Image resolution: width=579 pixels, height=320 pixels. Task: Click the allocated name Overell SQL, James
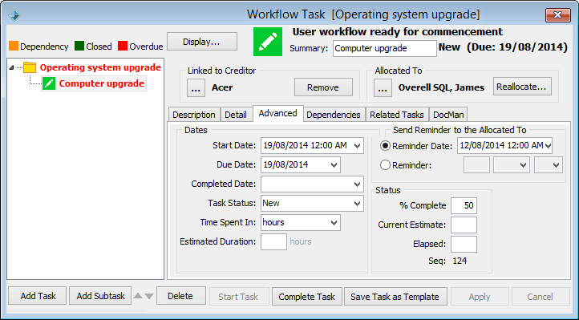point(441,87)
